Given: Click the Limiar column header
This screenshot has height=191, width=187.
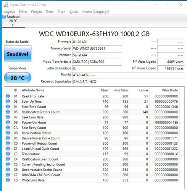Looking at the screenshot, I should (140, 90).
